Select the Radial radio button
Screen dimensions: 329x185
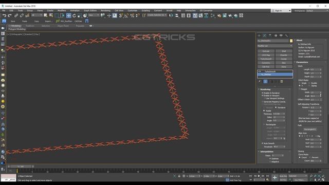(264, 111)
